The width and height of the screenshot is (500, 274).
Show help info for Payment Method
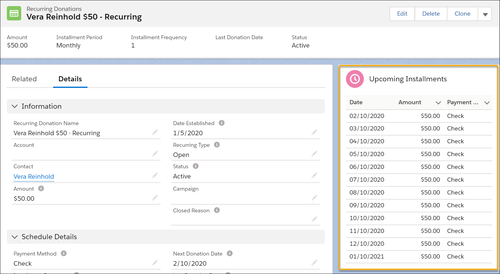tap(64, 253)
